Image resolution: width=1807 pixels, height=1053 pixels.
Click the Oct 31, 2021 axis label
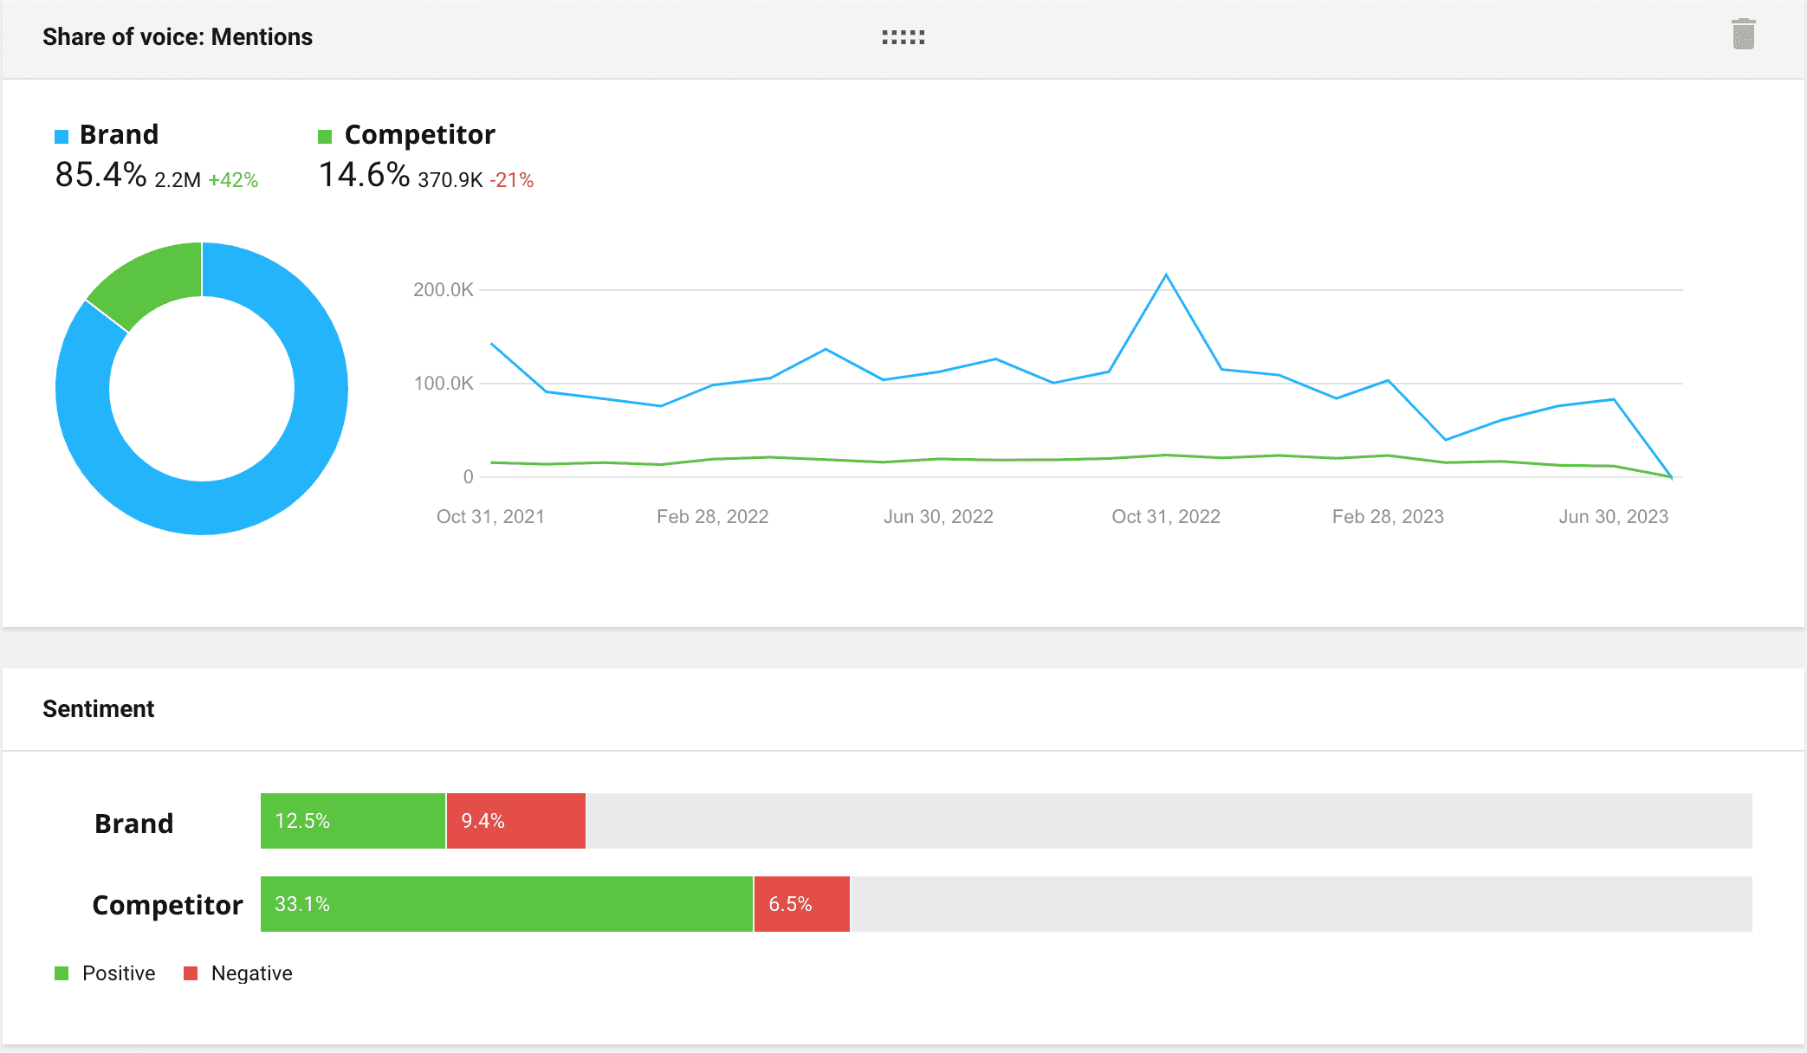tap(490, 517)
